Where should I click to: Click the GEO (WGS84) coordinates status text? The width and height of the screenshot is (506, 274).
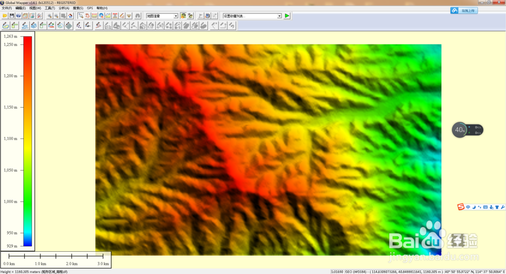394,272
